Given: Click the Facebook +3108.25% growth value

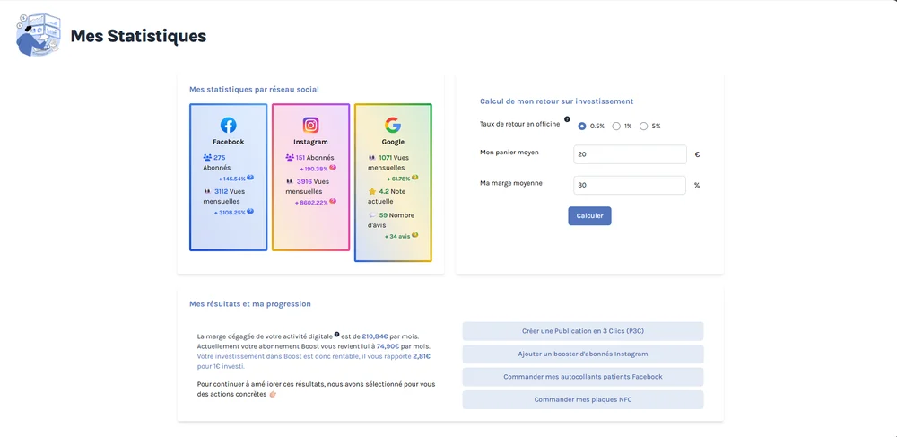Looking at the screenshot, I should (230, 212).
